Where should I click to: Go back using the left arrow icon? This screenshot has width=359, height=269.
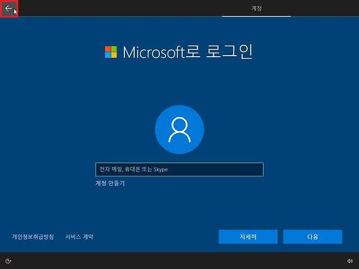coord(9,9)
